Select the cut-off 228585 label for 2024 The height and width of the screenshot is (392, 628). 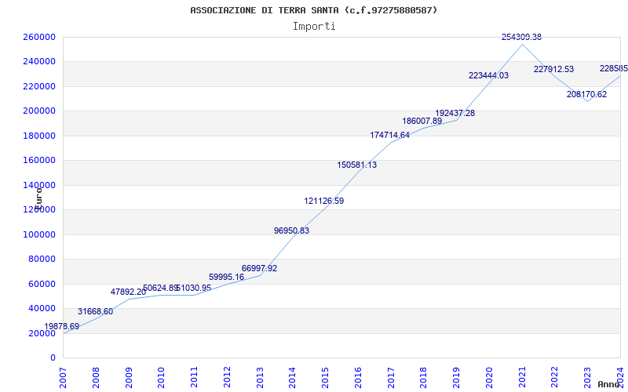614,68
